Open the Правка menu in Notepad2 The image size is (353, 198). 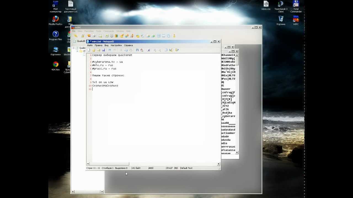(x=98, y=45)
